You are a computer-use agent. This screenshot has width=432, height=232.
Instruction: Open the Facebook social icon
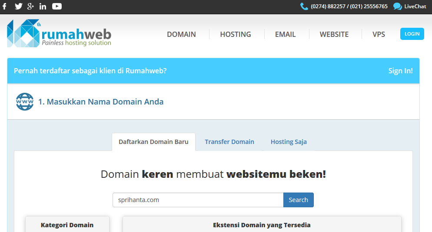click(x=4, y=7)
